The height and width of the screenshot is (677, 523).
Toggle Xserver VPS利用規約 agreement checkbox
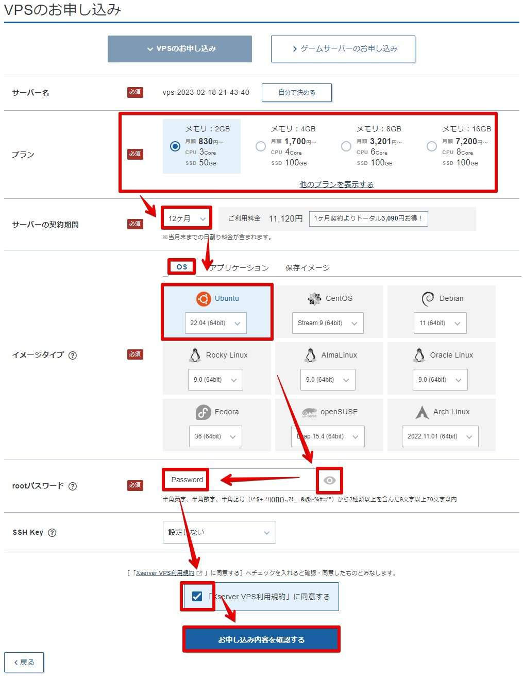click(197, 597)
